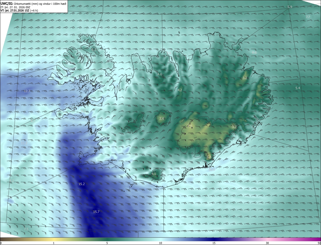This screenshot has width=321, height=245.
Task: Click the 12.7 value west of Iceland
Action: pos(27,91)
